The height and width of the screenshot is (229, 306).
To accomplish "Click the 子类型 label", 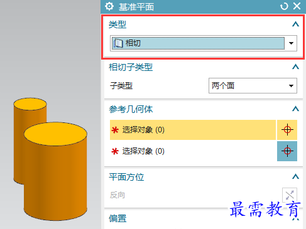I will point(121,86).
